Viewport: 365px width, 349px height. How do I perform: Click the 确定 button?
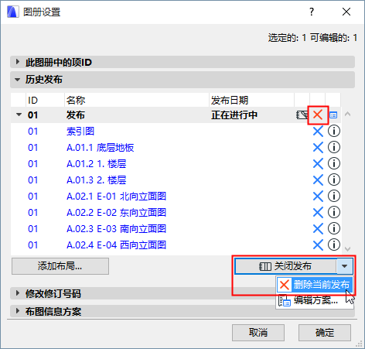pyautogui.click(x=325, y=333)
